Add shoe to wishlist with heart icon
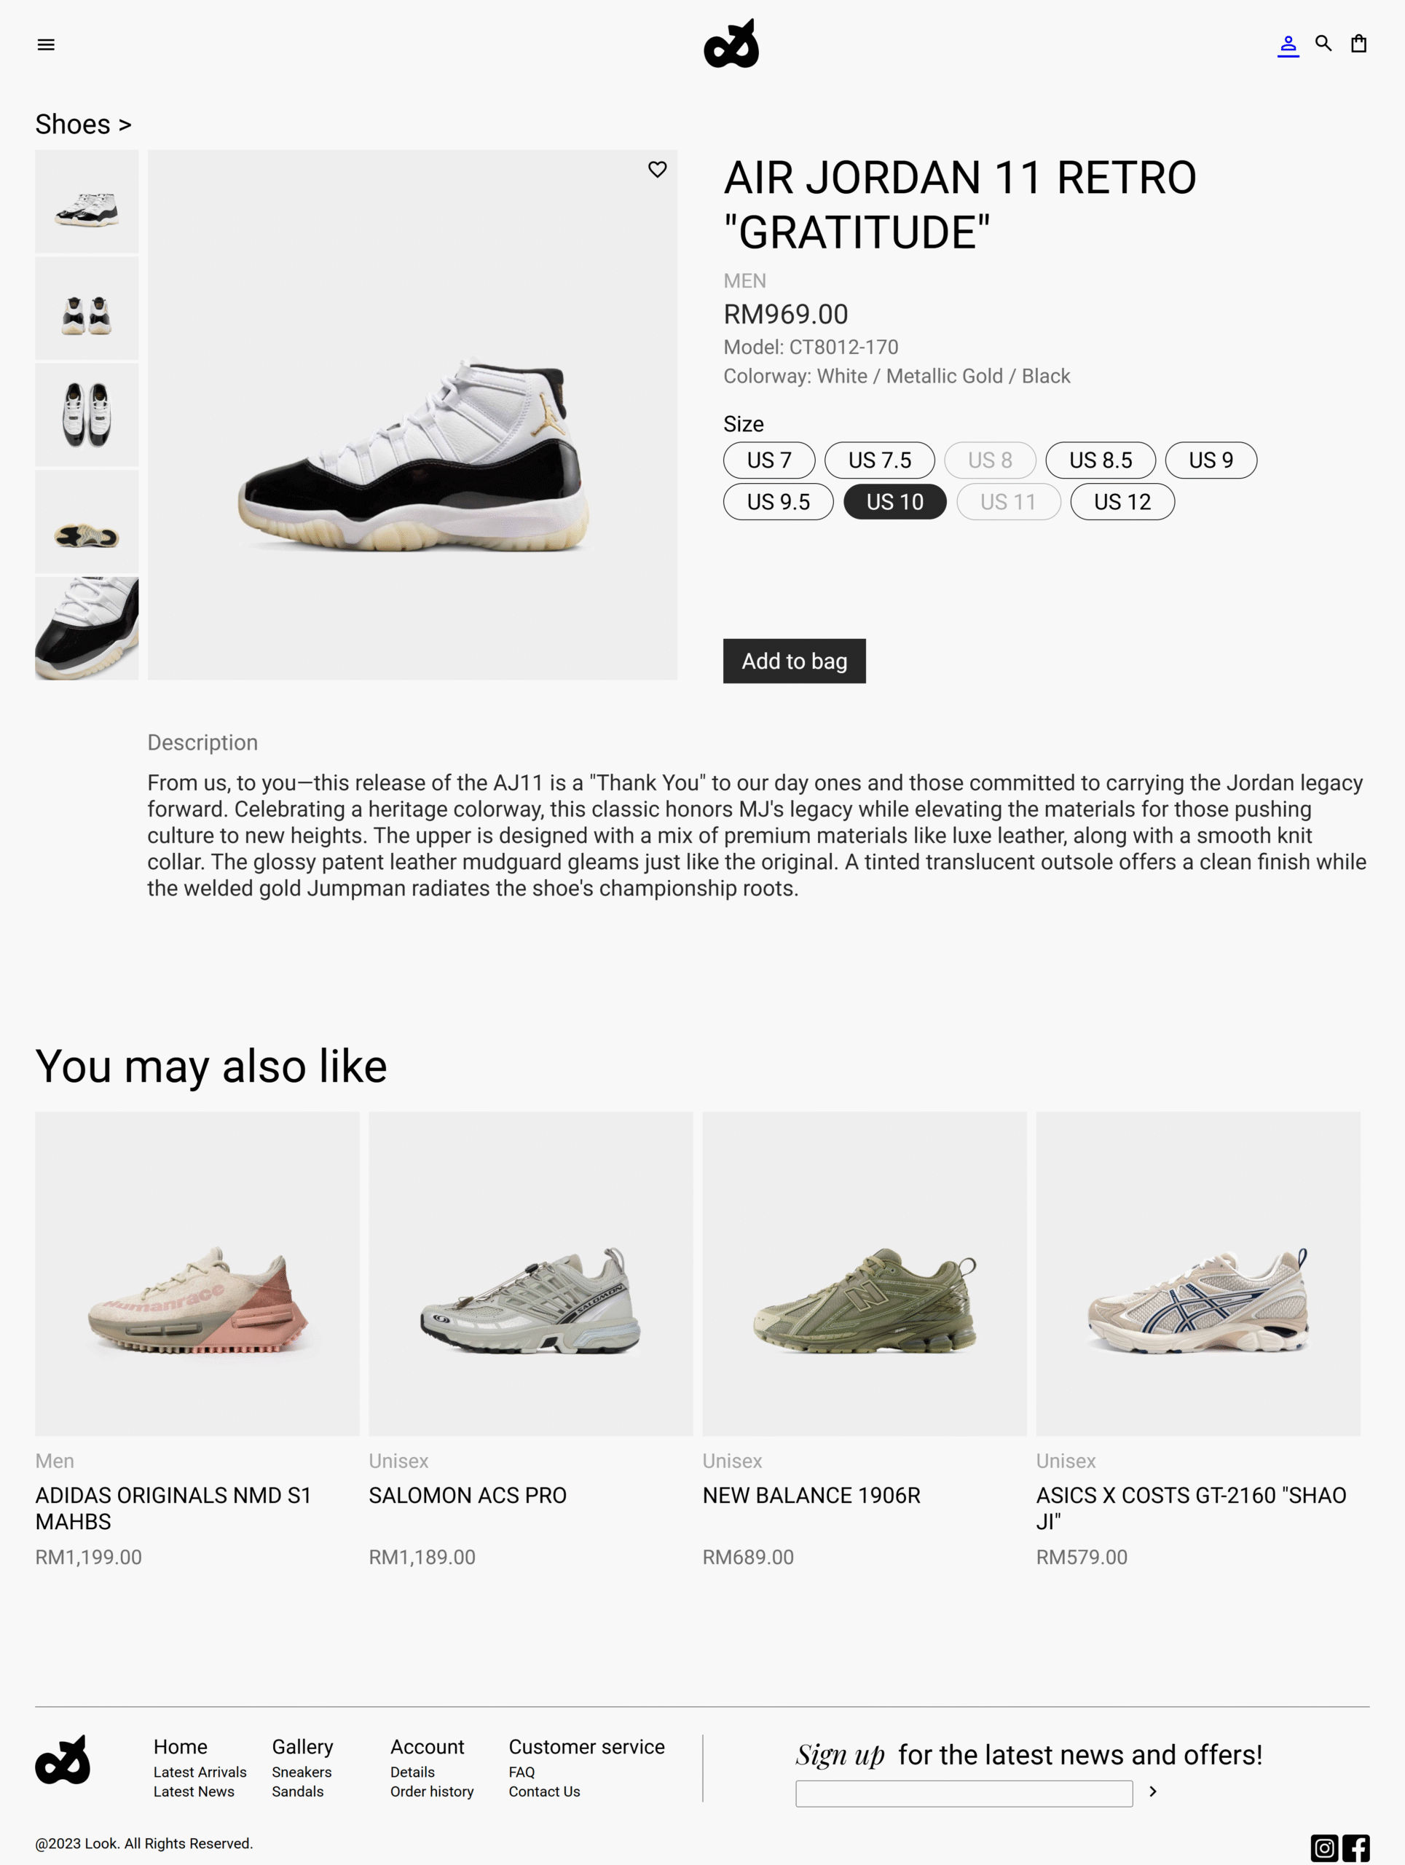 pyautogui.click(x=658, y=170)
